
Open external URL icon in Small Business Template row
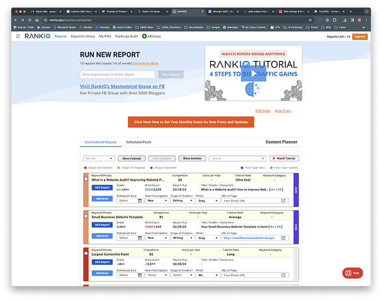point(283,238)
